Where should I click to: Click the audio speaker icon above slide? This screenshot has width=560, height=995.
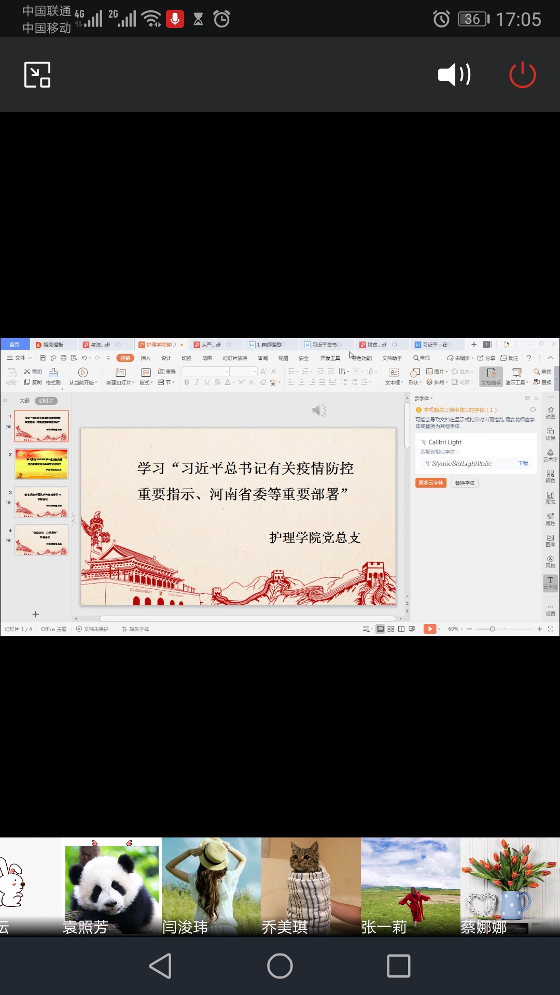pos(319,410)
